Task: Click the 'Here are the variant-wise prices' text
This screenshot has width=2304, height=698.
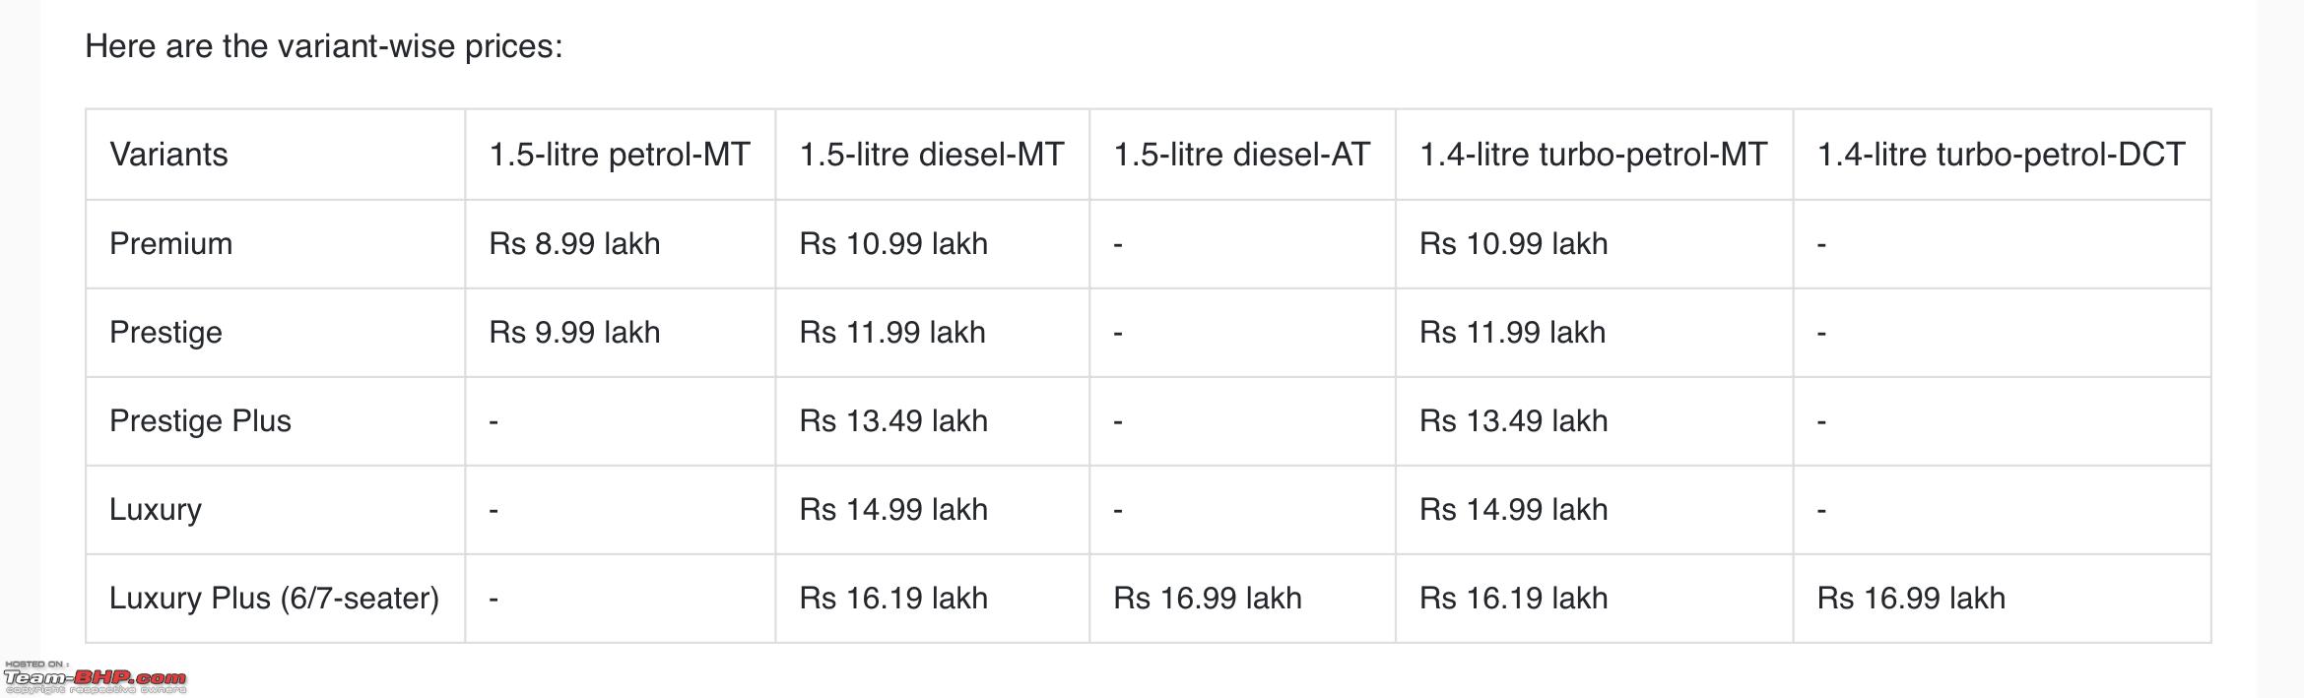Action: [x=324, y=46]
